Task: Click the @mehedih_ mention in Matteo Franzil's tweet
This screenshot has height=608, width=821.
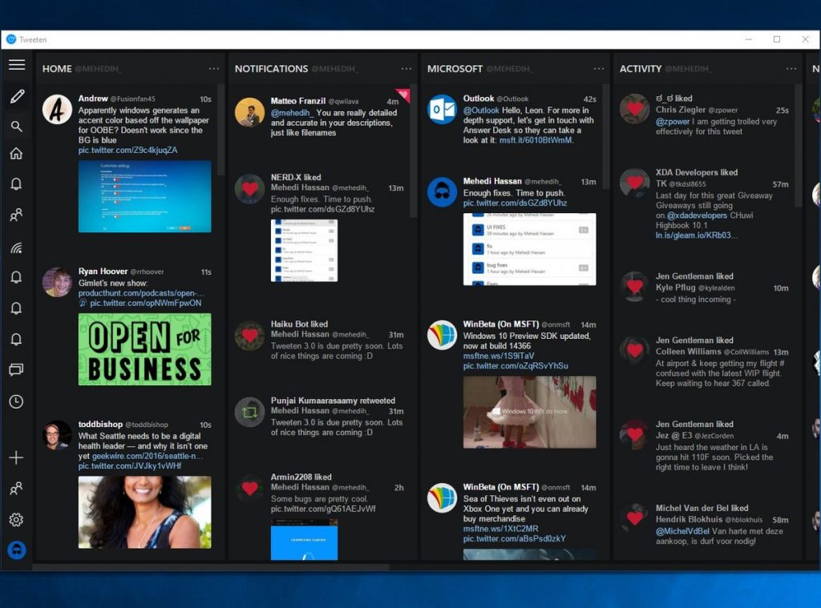Action: click(292, 112)
